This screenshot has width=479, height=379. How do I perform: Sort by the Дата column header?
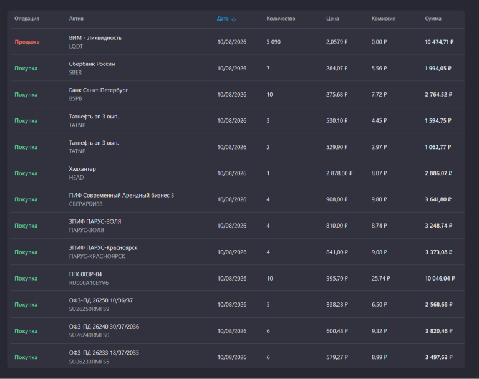tap(223, 19)
